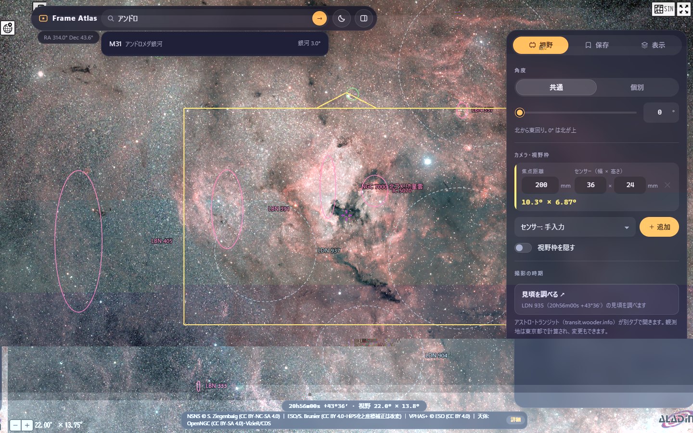693x433 pixels.
Task: Click the LBN 391 map label
Action: coord(279,209)
